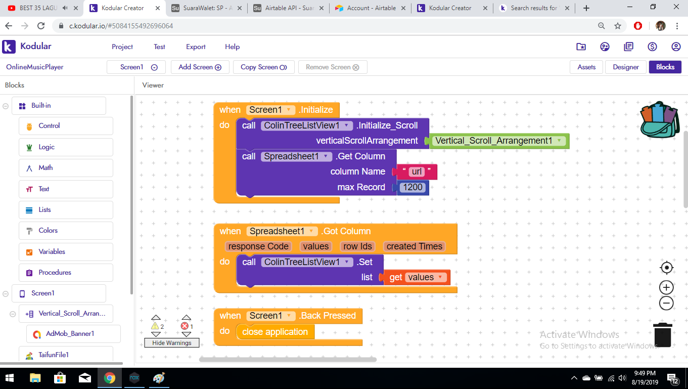Click the dollar sign monetization icon
Viewport: 688px width, 389px height.
(x=652, y=47)
